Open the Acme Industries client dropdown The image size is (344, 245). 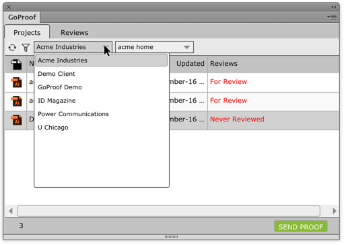click(x=73, y=47)
